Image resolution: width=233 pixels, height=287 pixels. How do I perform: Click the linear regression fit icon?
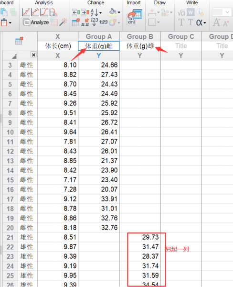point(26,12)
